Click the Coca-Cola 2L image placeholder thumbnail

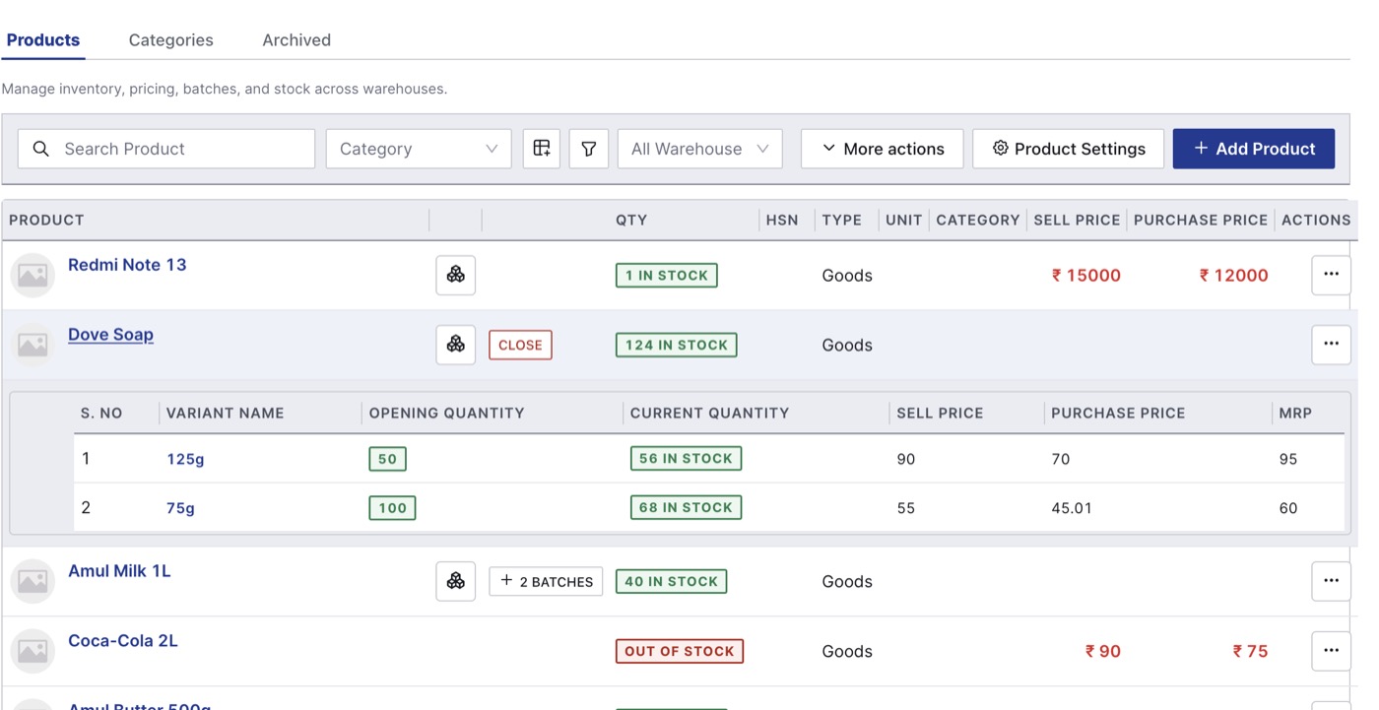coord(33,651)
